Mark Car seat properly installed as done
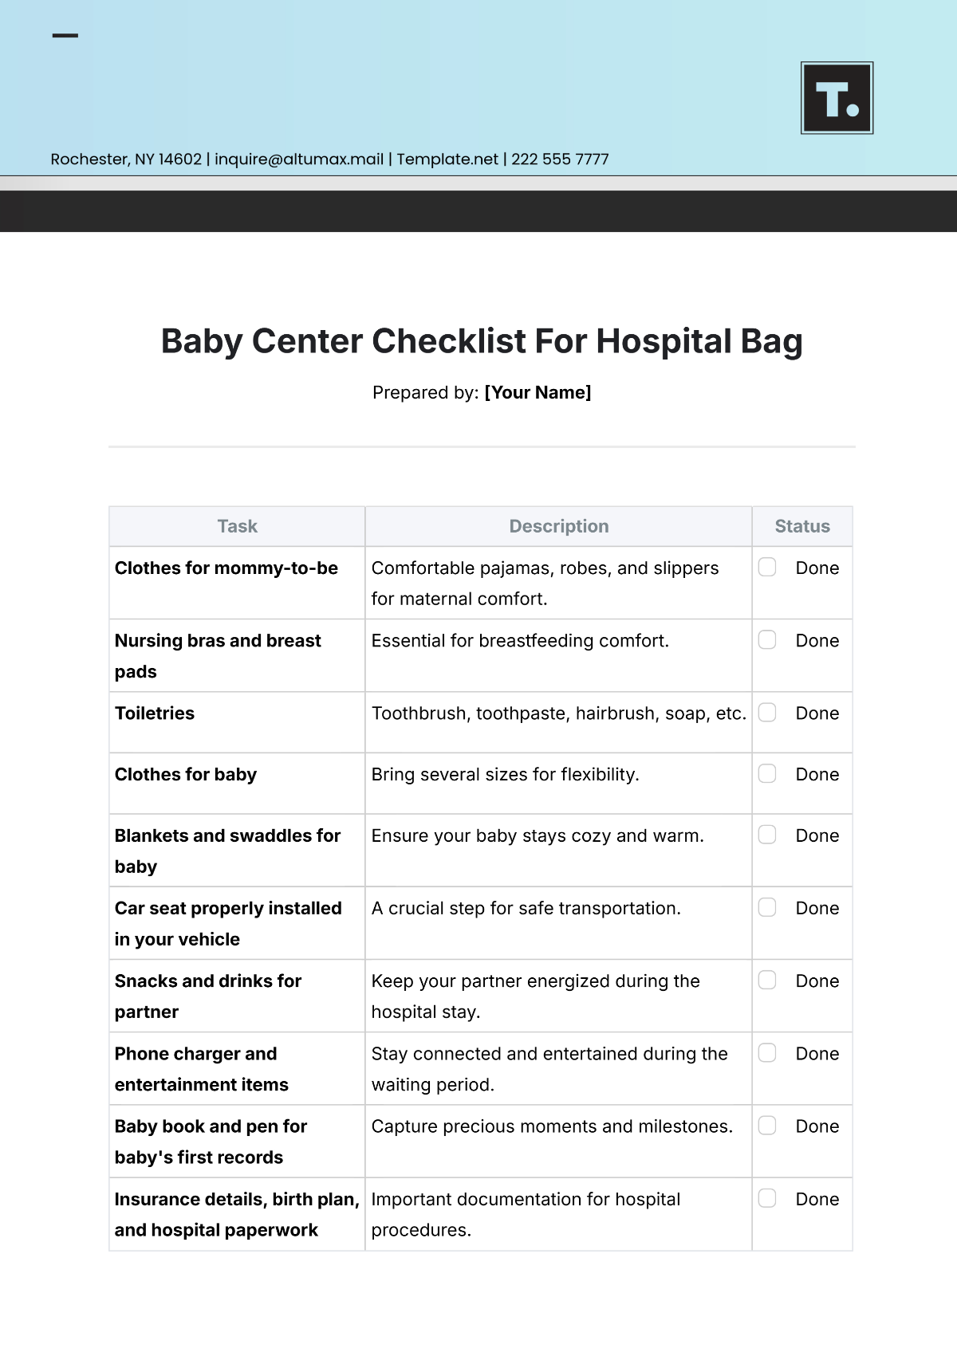Image resolution: width=957 pixels, height=1352 pixels. point(767,907)
